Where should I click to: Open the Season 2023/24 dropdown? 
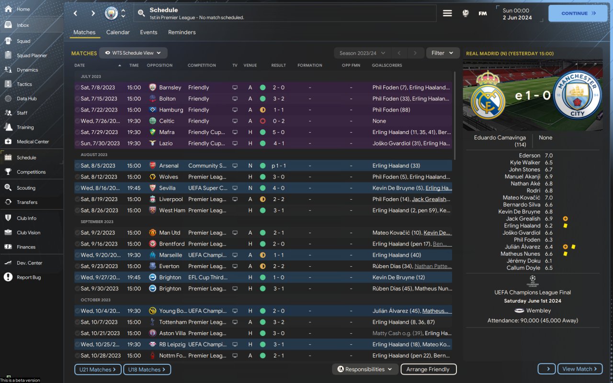(x=362, y=53)
